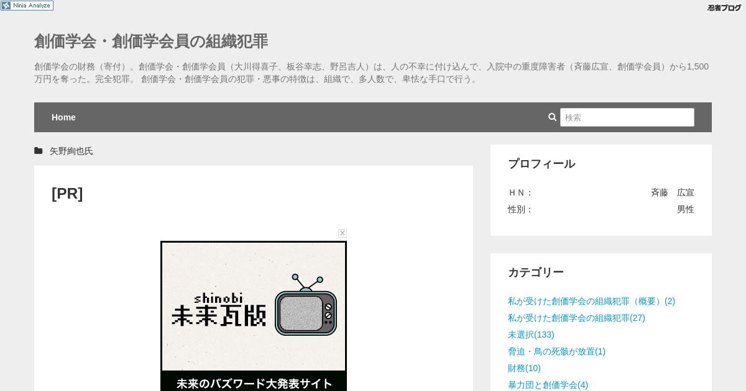
Task: Click the Ninja Analyze badge
Action: coord(27,6)
